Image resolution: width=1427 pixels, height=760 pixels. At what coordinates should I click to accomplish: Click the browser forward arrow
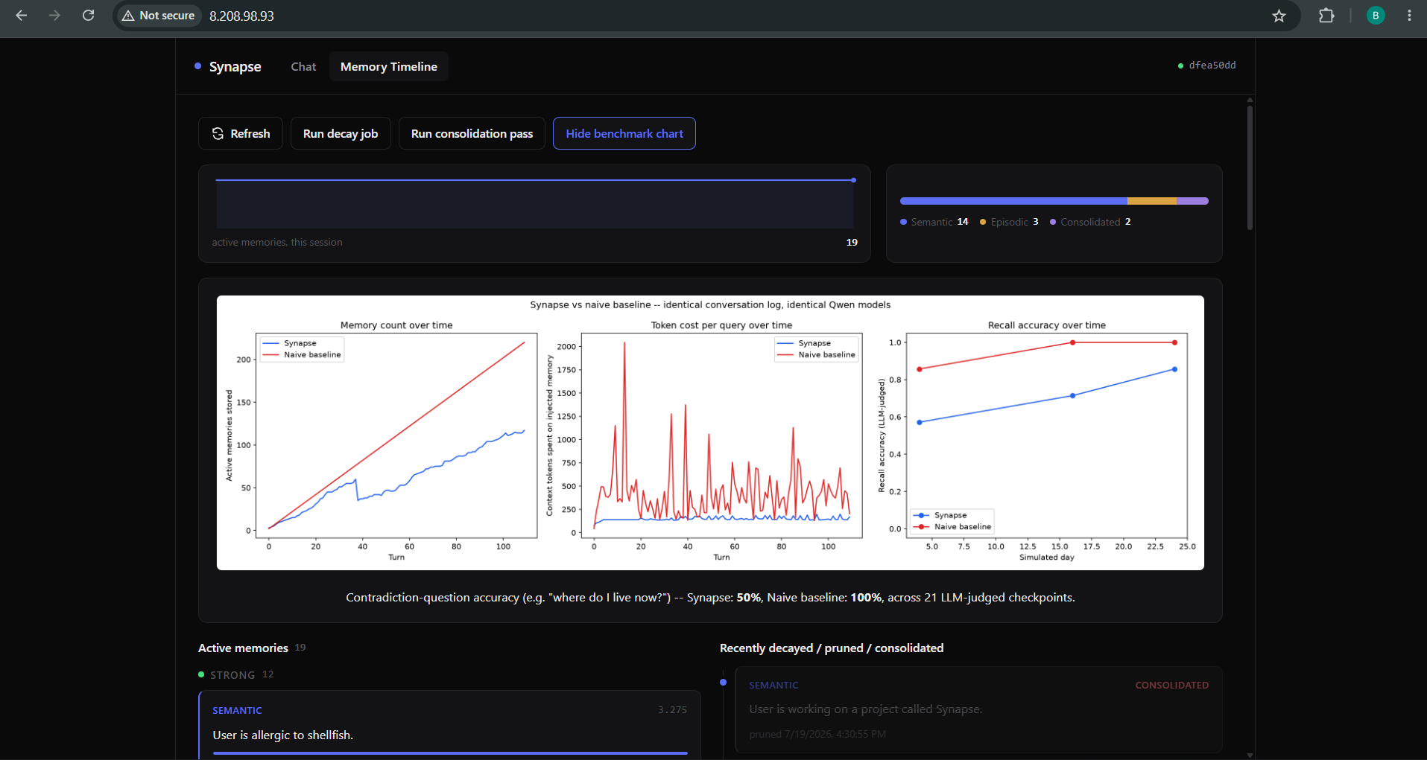coord(54,16)
